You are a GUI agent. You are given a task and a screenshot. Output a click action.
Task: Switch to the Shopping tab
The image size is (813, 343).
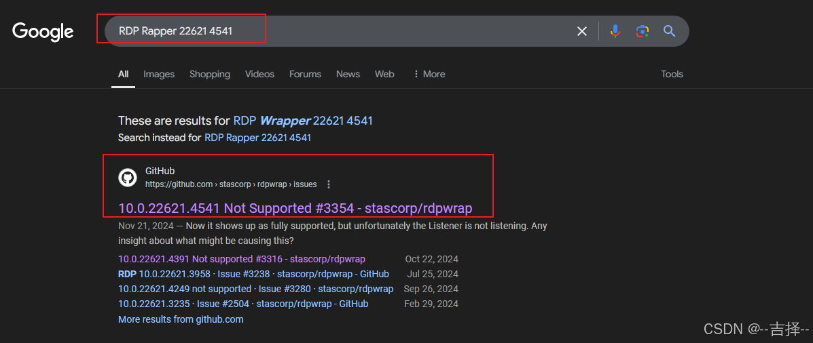coord(209,74)
